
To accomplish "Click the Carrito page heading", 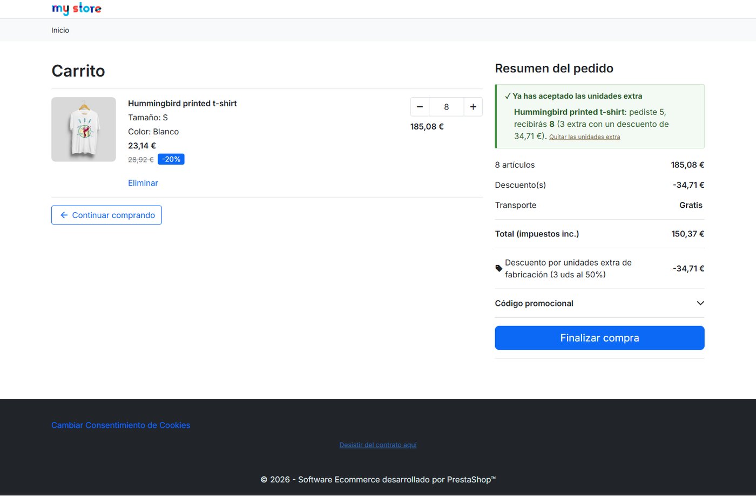I will point(78,71).
